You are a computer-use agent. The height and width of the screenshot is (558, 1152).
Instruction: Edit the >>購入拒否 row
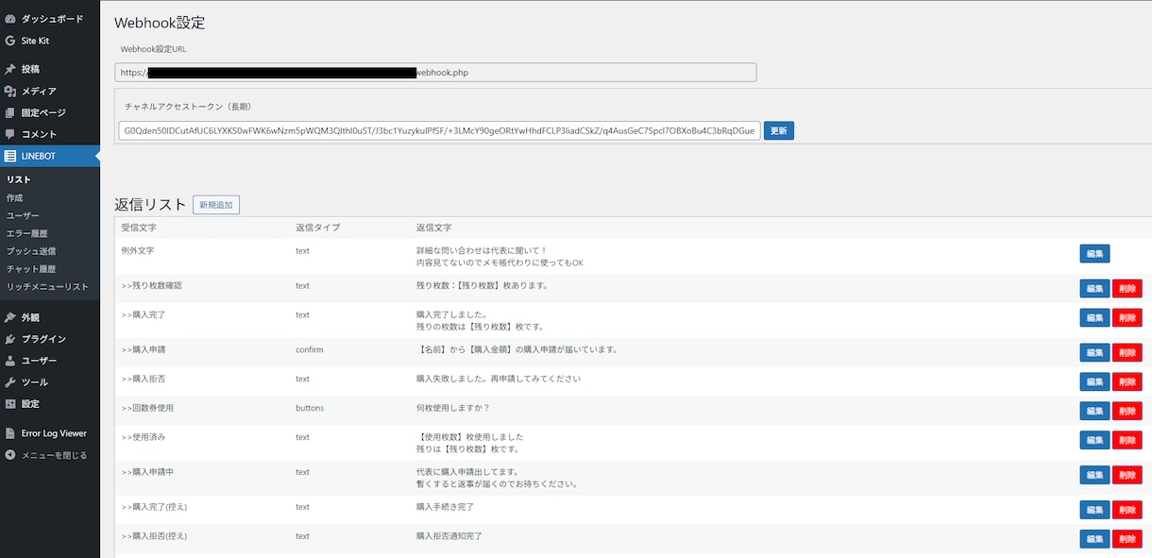[1094, 382]
